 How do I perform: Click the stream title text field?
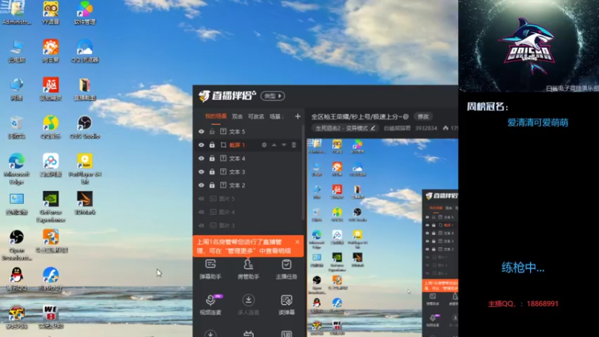pos(360,117)
